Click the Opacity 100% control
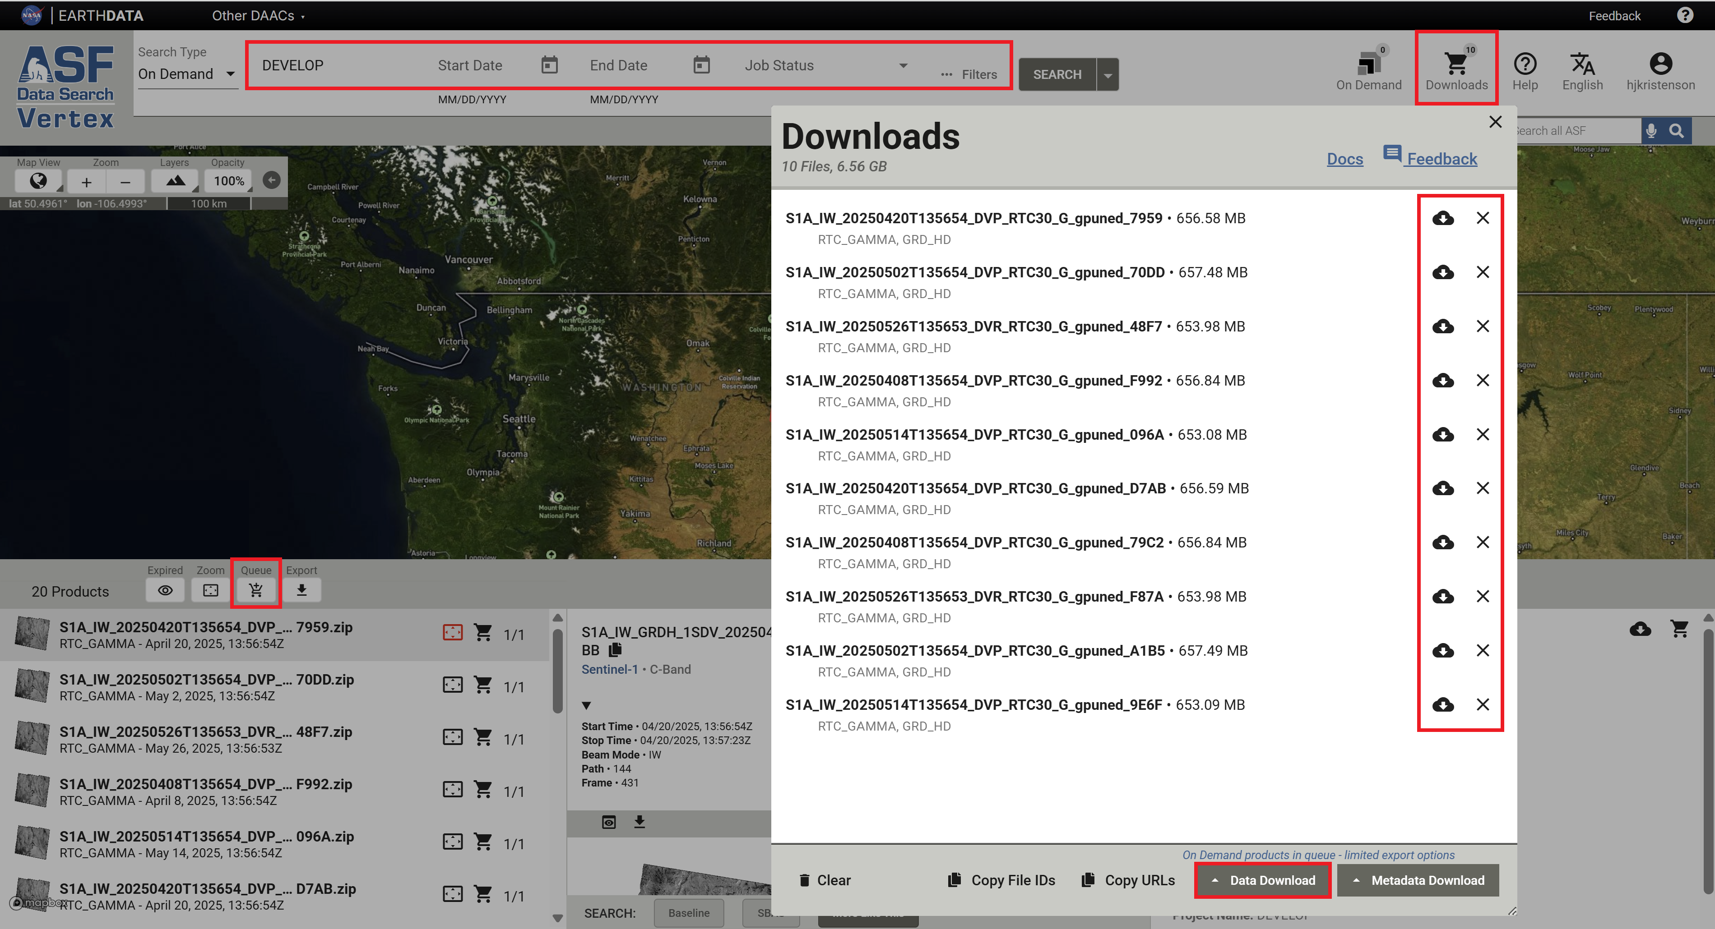 (229, 181)
